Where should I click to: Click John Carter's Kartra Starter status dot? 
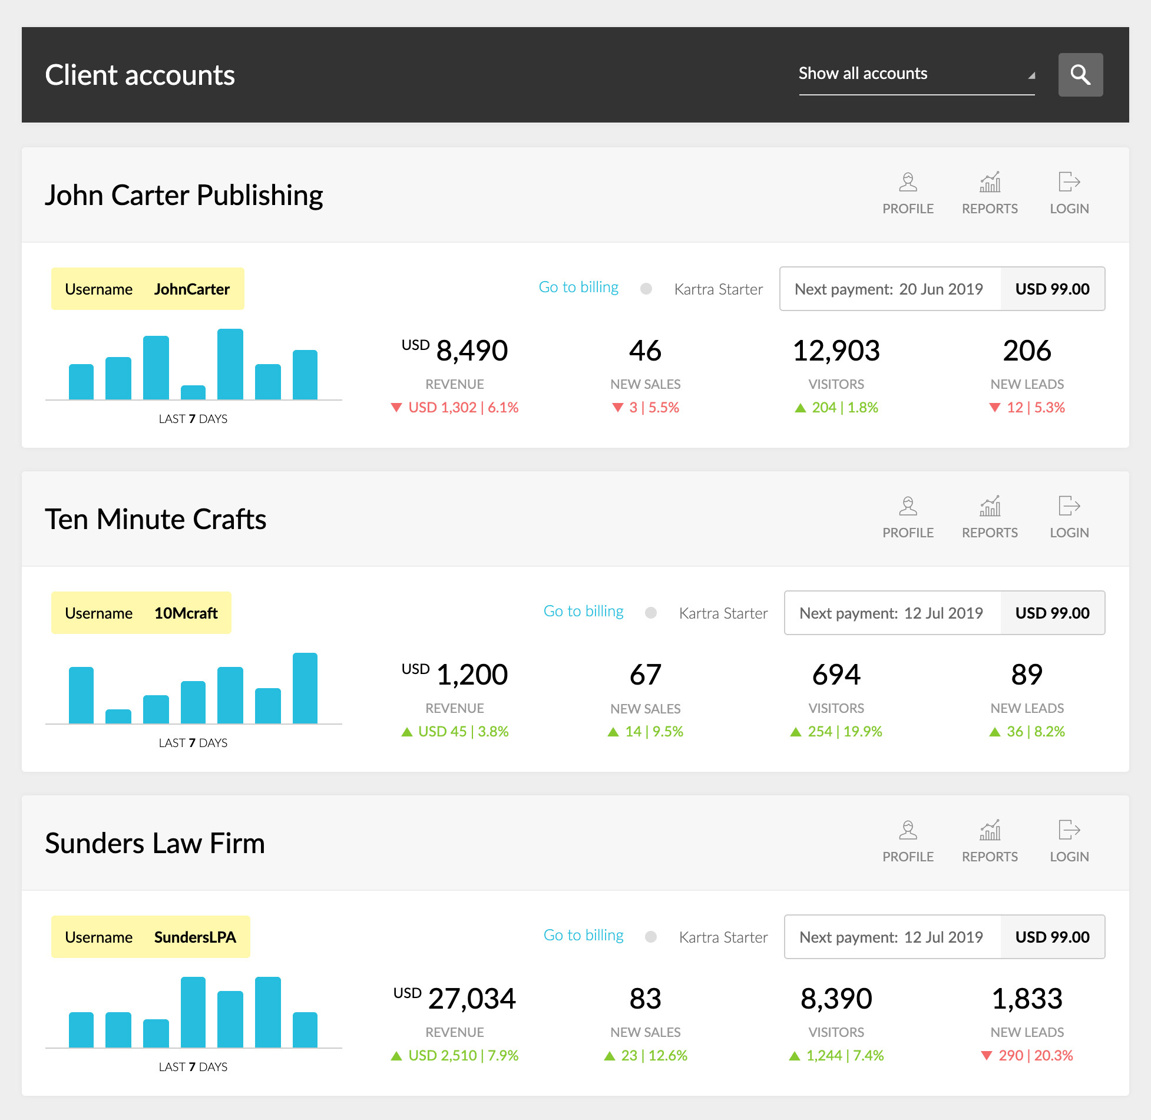click(x=646, y=289)
